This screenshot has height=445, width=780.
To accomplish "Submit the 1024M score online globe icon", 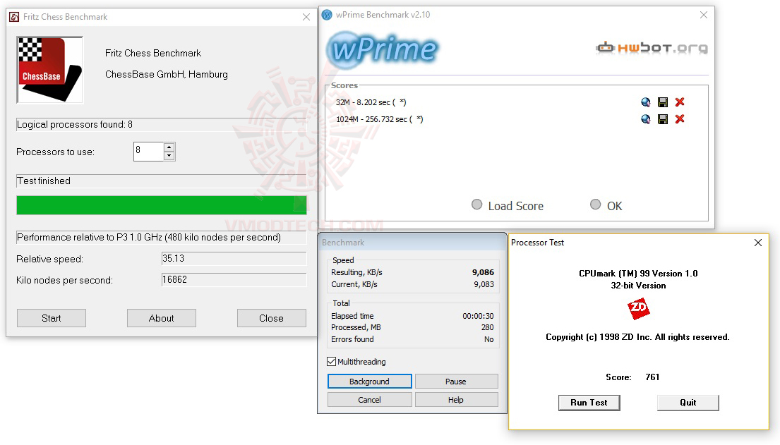I will [x=646, y=119].
